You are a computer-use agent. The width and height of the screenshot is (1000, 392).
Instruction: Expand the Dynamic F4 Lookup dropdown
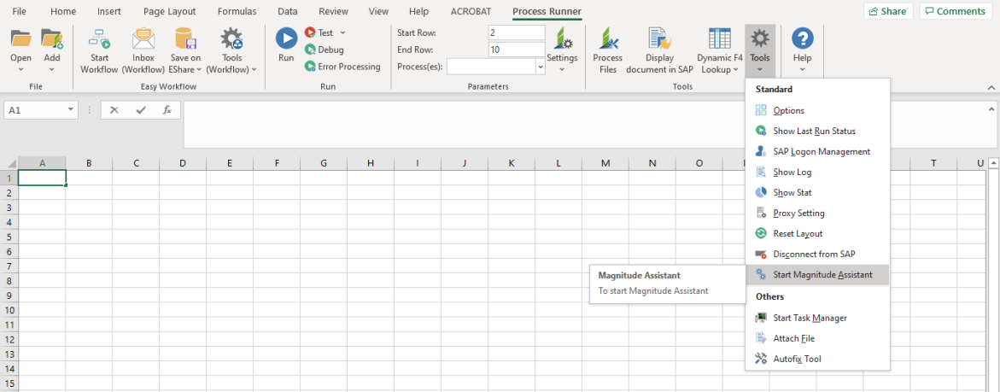coord(719,69)
